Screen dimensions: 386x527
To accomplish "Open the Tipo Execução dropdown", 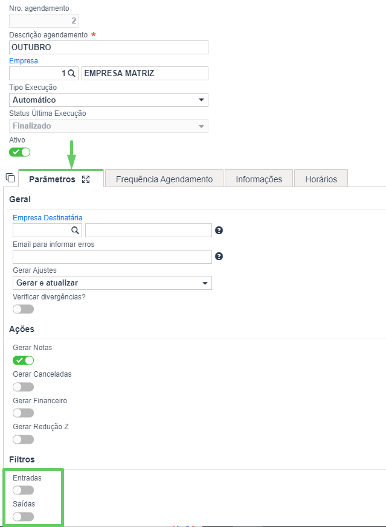I will coord(109,100).
